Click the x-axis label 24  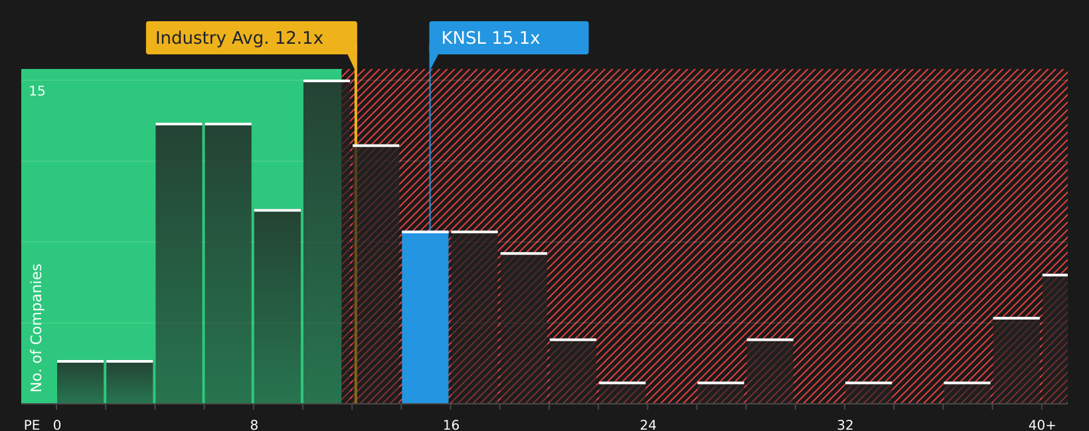click(648, 425)
